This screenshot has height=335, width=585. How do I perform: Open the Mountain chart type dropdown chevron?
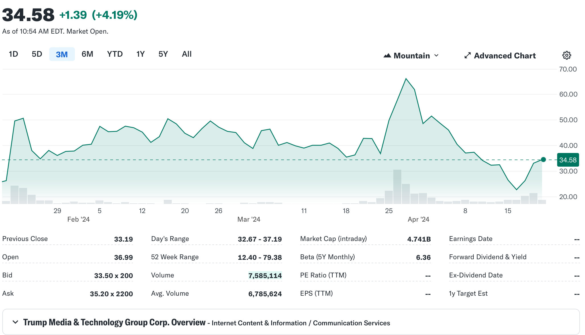pos(436,56)
